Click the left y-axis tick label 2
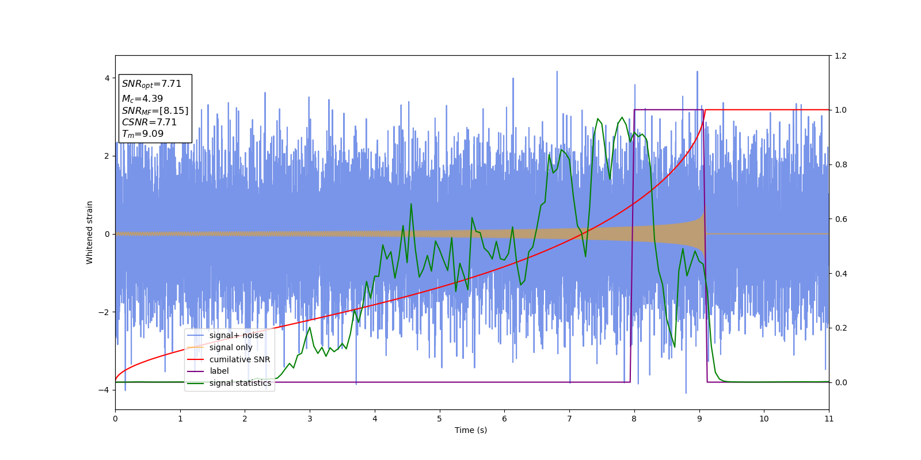 point(107,156)
